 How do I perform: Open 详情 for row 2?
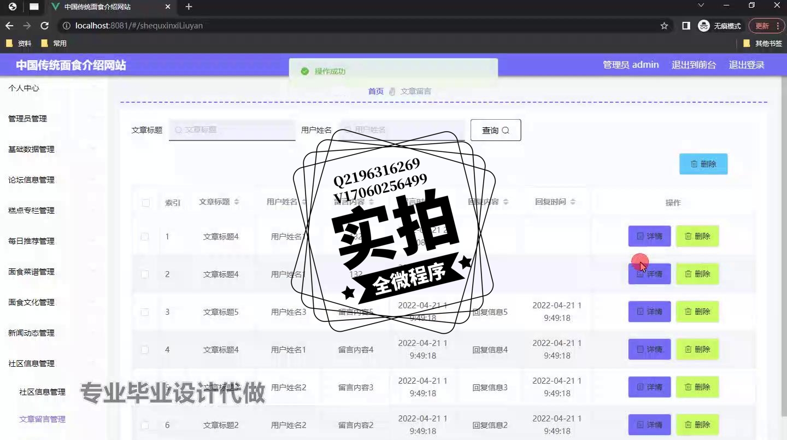[x=649, y=274]
